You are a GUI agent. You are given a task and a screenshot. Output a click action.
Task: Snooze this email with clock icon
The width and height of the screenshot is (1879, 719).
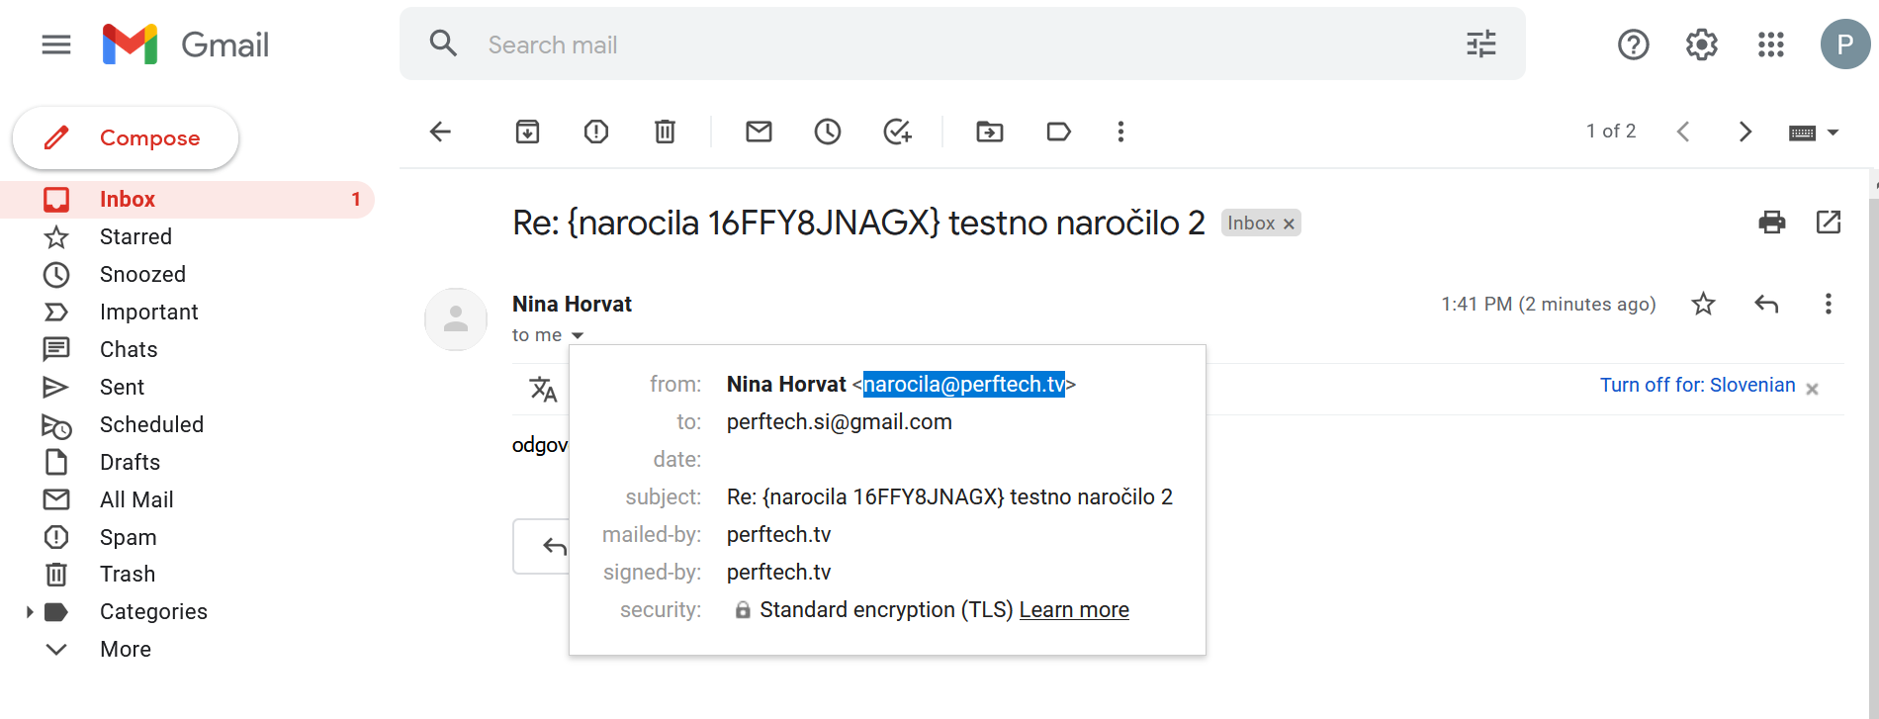pos(828,132)
